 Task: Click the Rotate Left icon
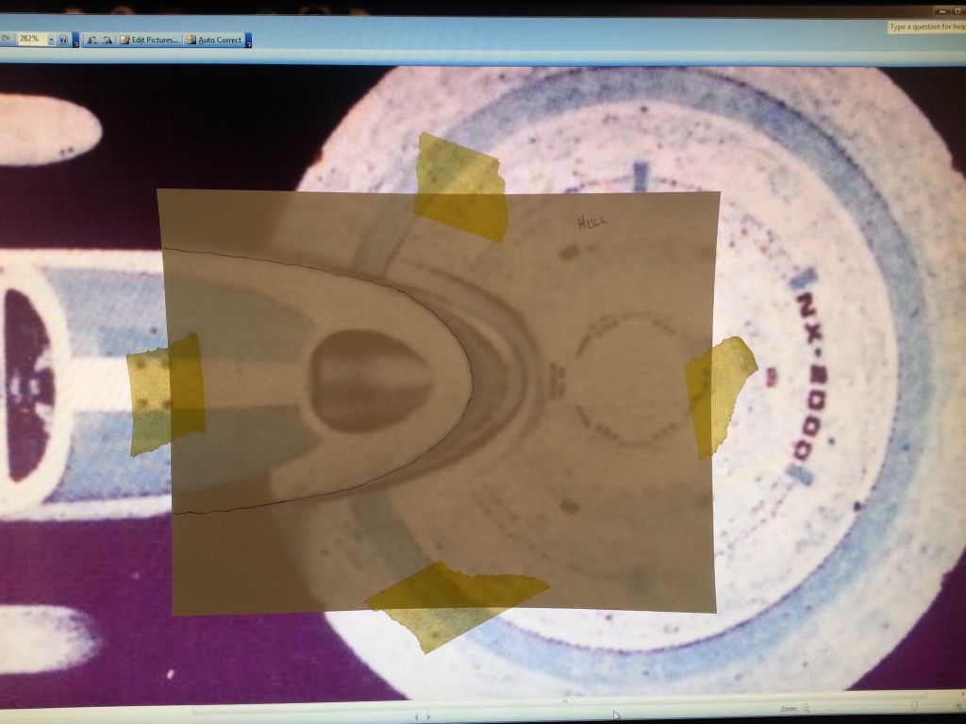(92, 40)
